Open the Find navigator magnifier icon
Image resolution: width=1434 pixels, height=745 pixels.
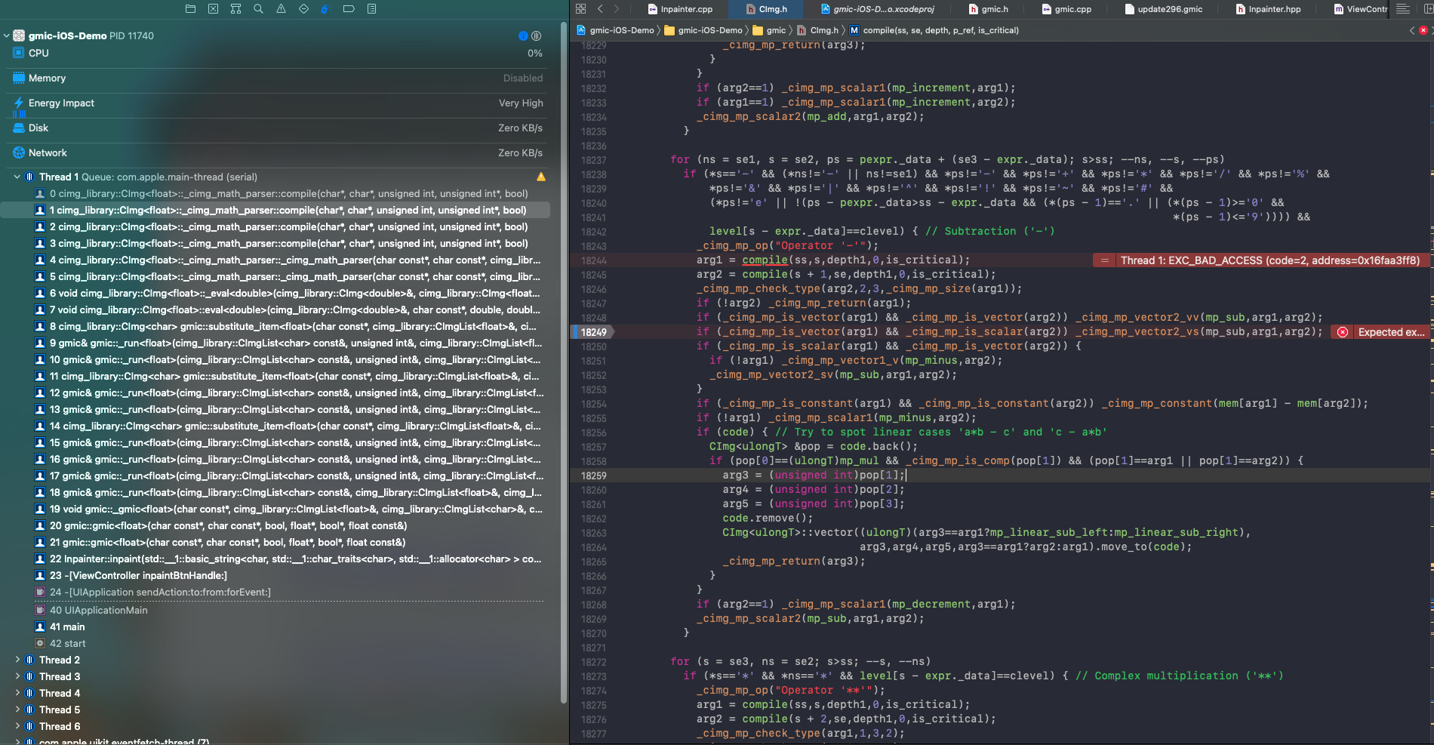[258, 9]
